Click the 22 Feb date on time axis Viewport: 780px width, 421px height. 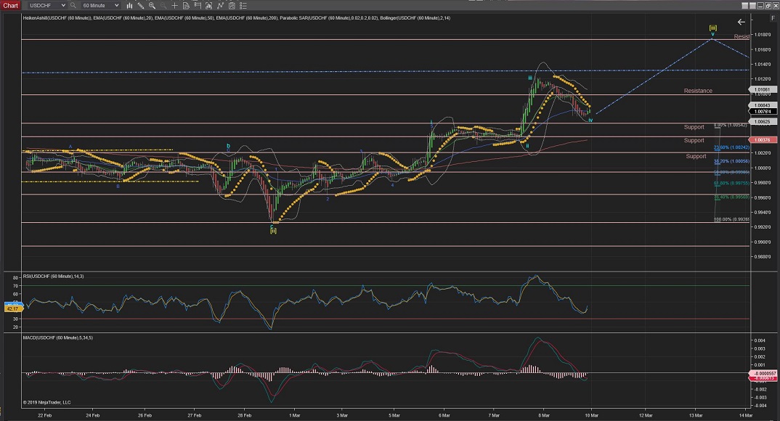pos(45,415)
